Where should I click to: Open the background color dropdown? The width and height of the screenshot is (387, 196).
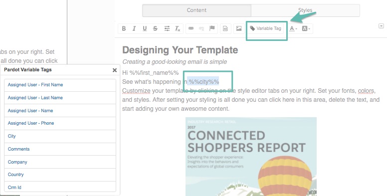pos(306,28)
